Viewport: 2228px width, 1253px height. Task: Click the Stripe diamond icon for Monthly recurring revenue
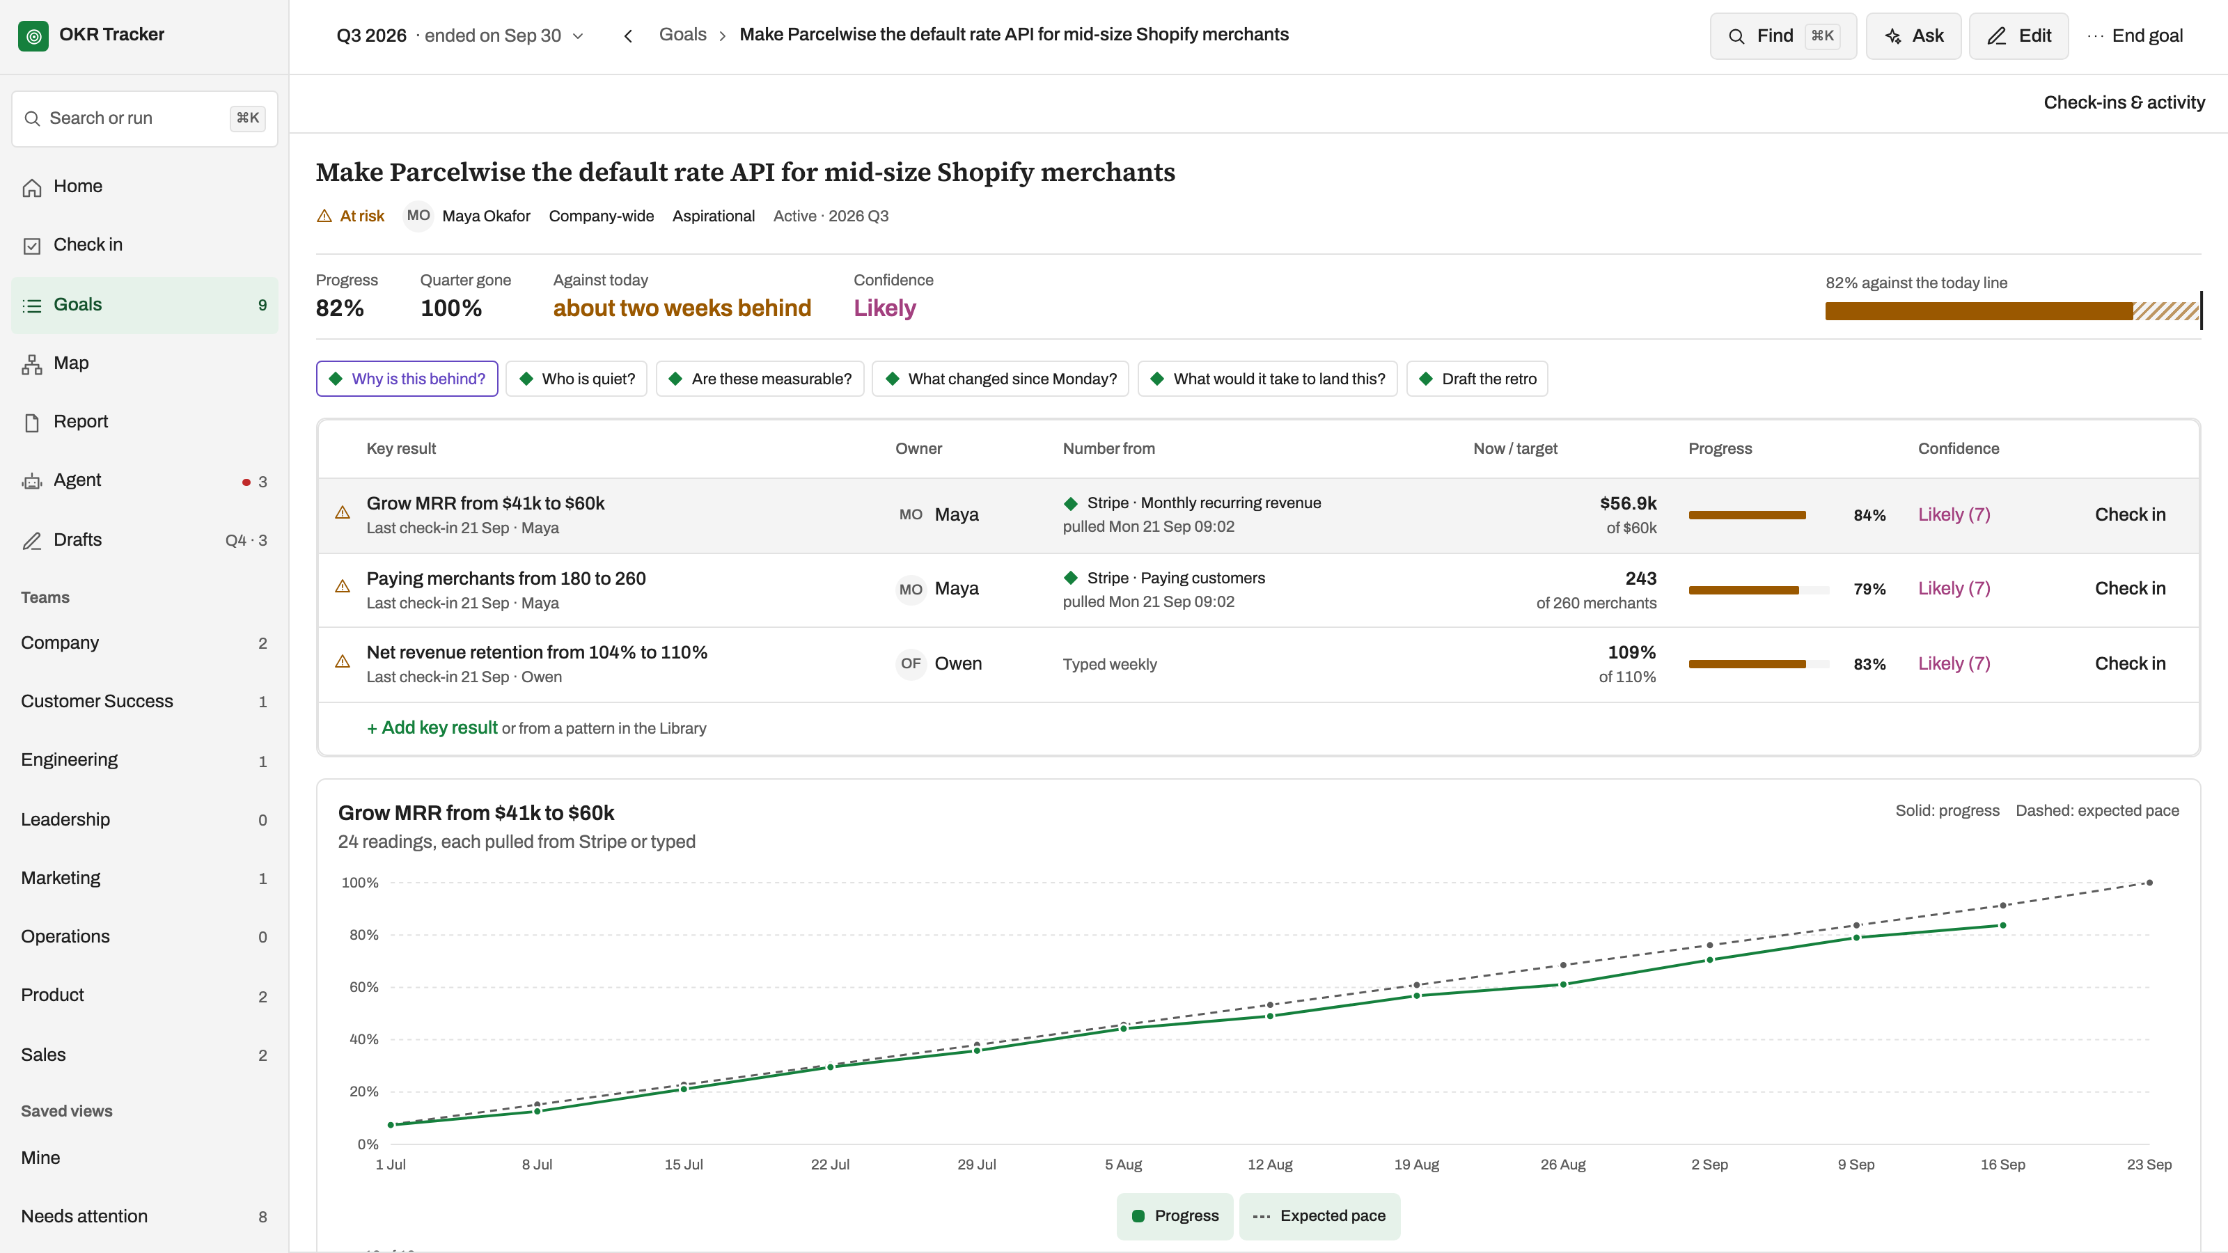[1071, 503]
